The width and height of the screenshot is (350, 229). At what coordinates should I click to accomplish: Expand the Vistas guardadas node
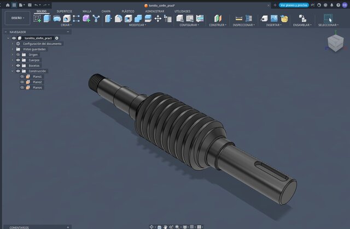[x=13, y=49]
